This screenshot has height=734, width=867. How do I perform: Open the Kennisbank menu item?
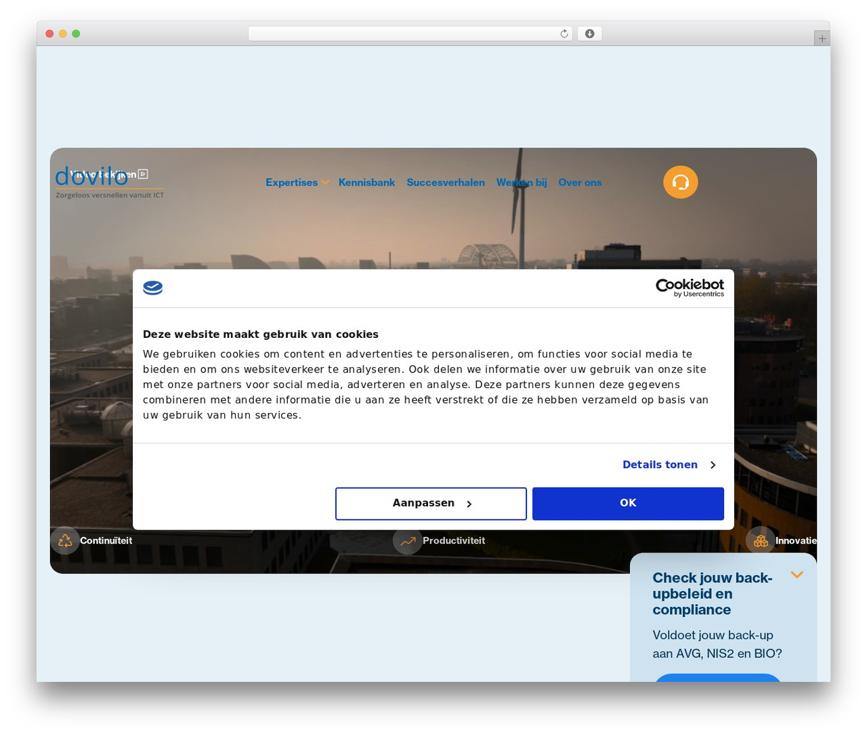pos(366,182)
